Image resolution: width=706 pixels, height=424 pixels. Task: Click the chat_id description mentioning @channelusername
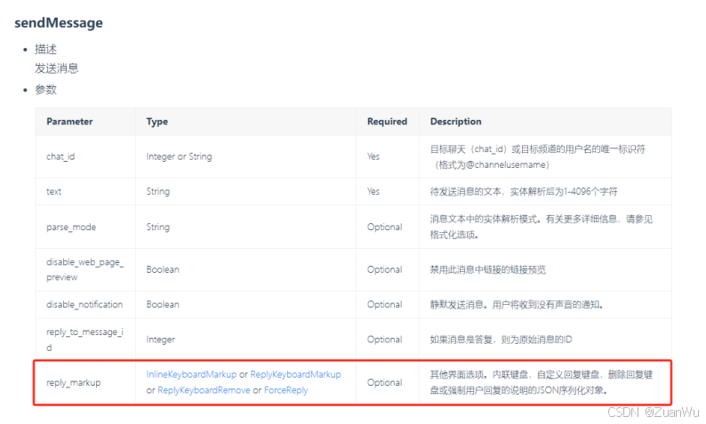[538, 157]
